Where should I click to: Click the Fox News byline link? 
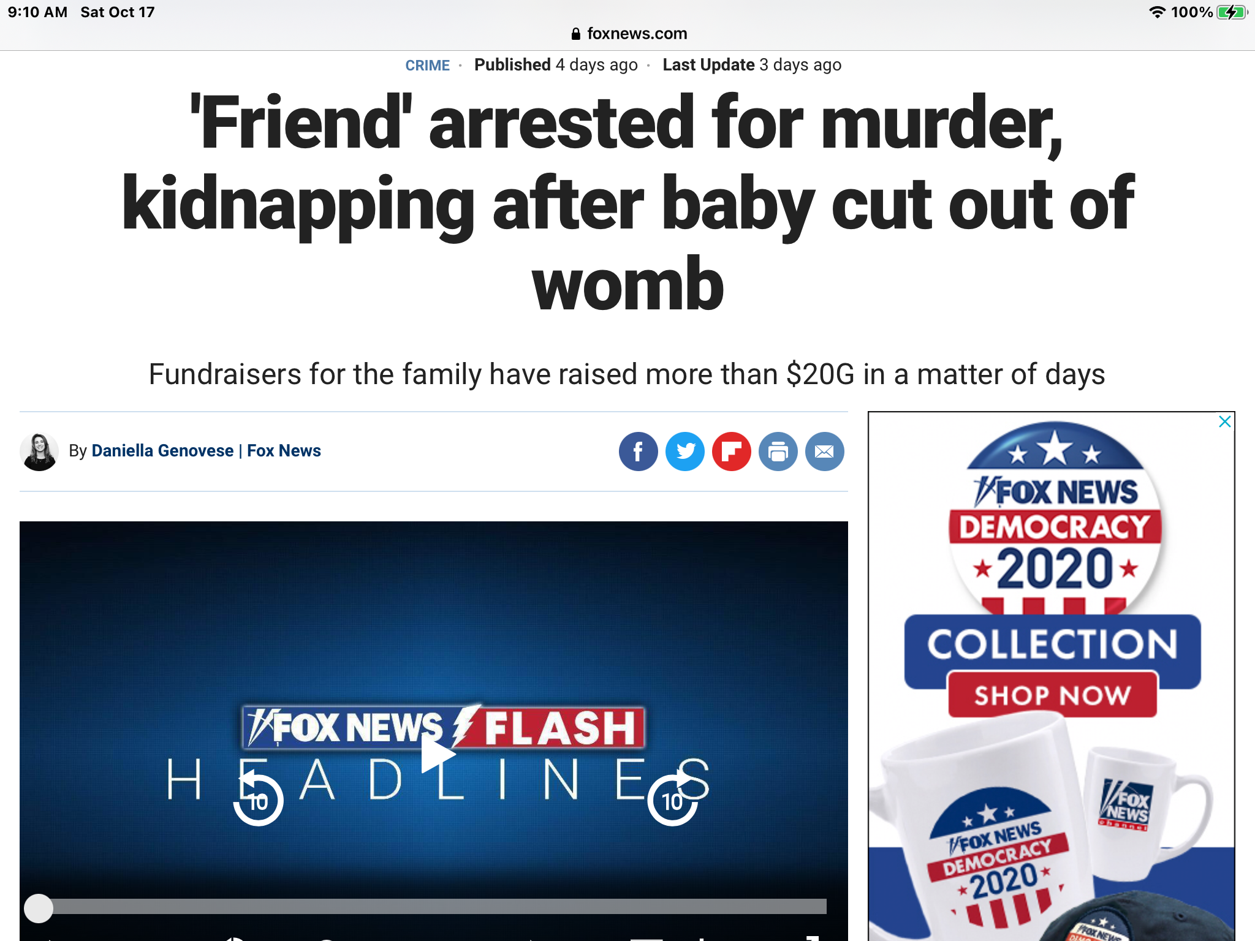pyautogui.click(x=284, y=451)
